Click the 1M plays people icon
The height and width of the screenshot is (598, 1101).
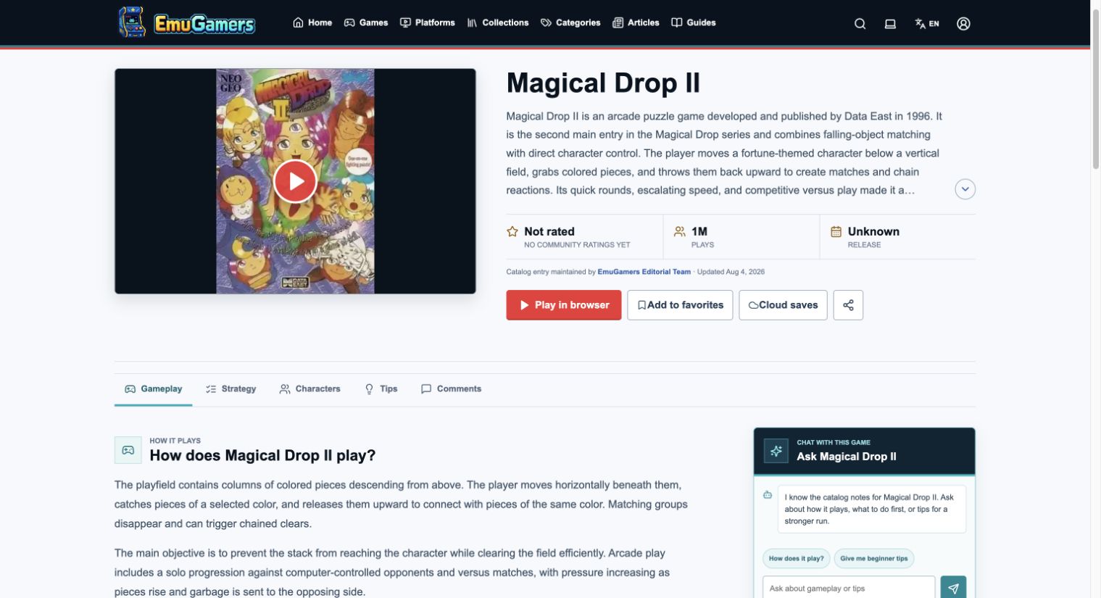click(679, 231)
